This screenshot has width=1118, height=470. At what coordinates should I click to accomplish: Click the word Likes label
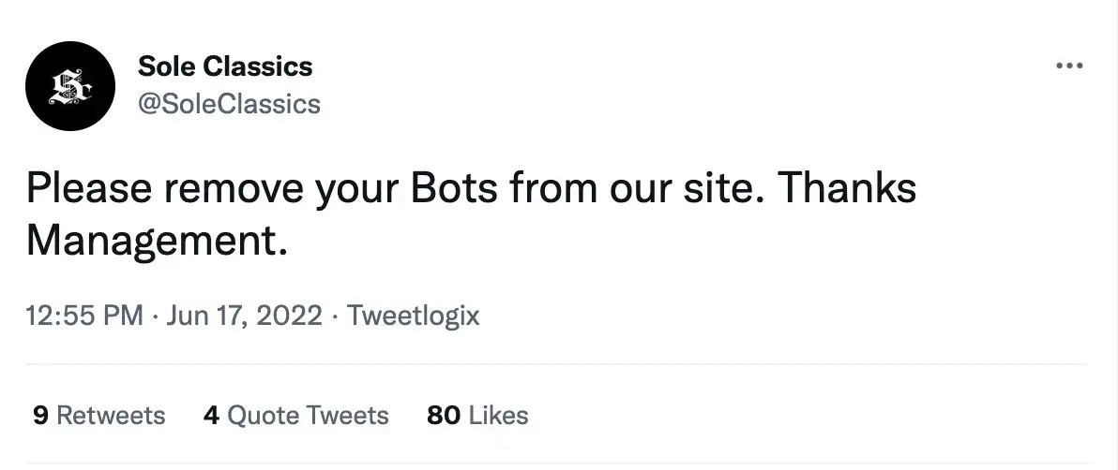pyautogui.click(x=498, y=415)
